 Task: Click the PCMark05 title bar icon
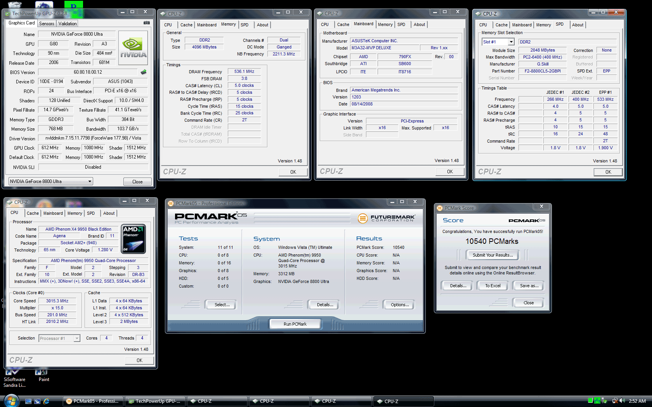click(x=171, y=203)
